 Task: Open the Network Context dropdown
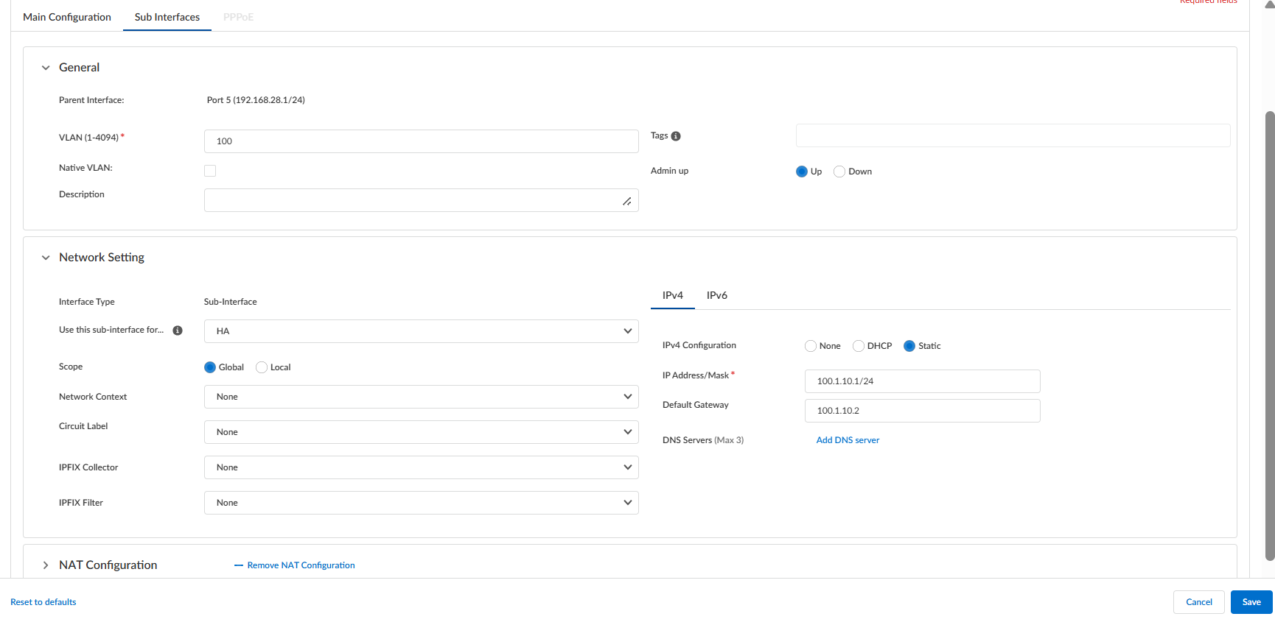point(421,397)
